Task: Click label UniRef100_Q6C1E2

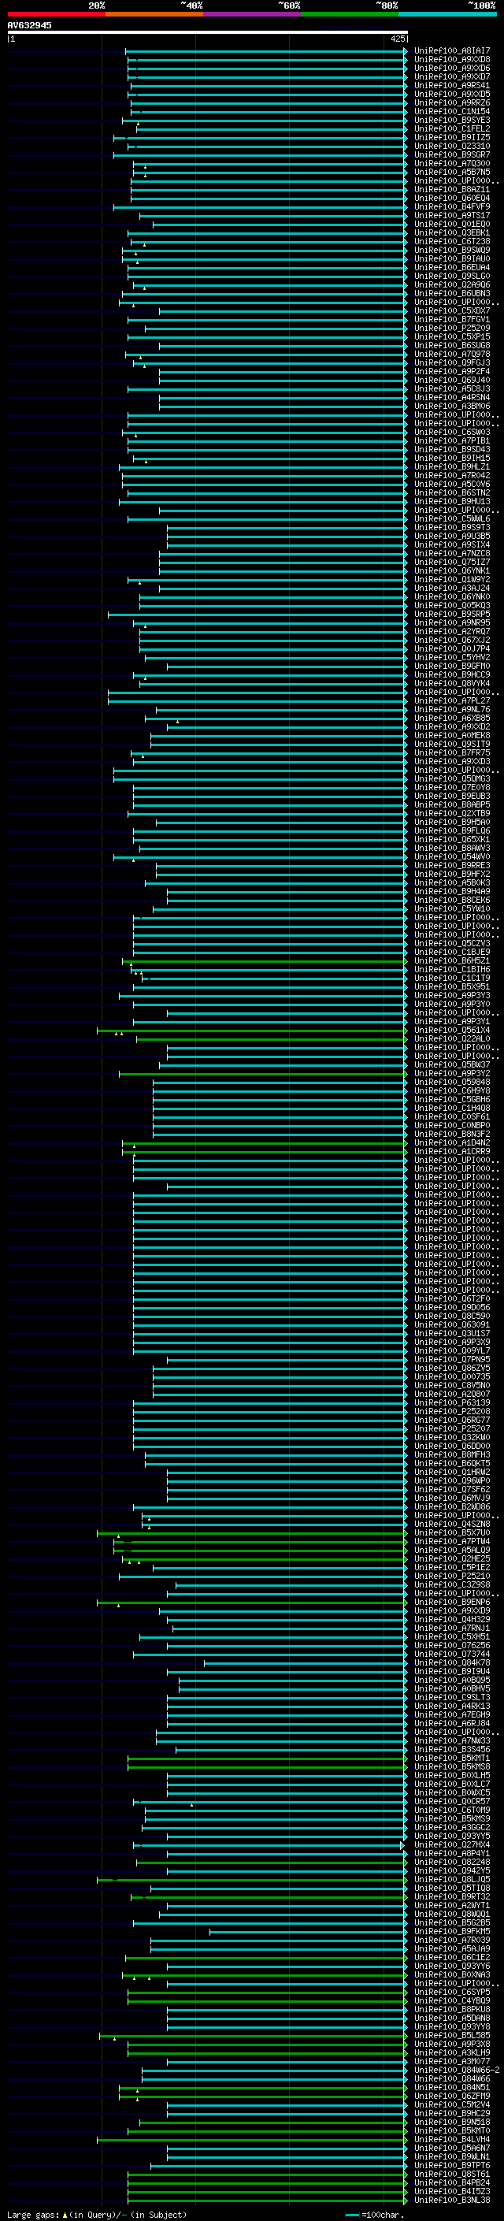Action: (452, 1957)
